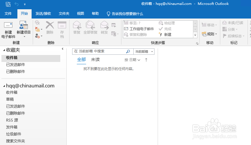Click the Forward (转发) icon
The width and height of the screenshot is (251, 145).
[104, 25]
